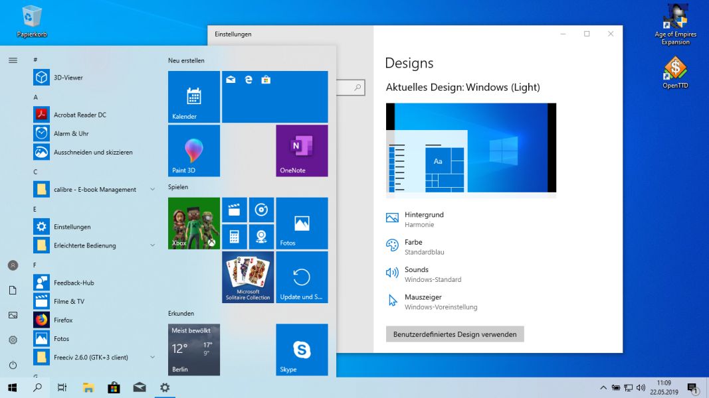Open the camera small tile
Viewport: 709px width, 398px height.
(261, 236)
